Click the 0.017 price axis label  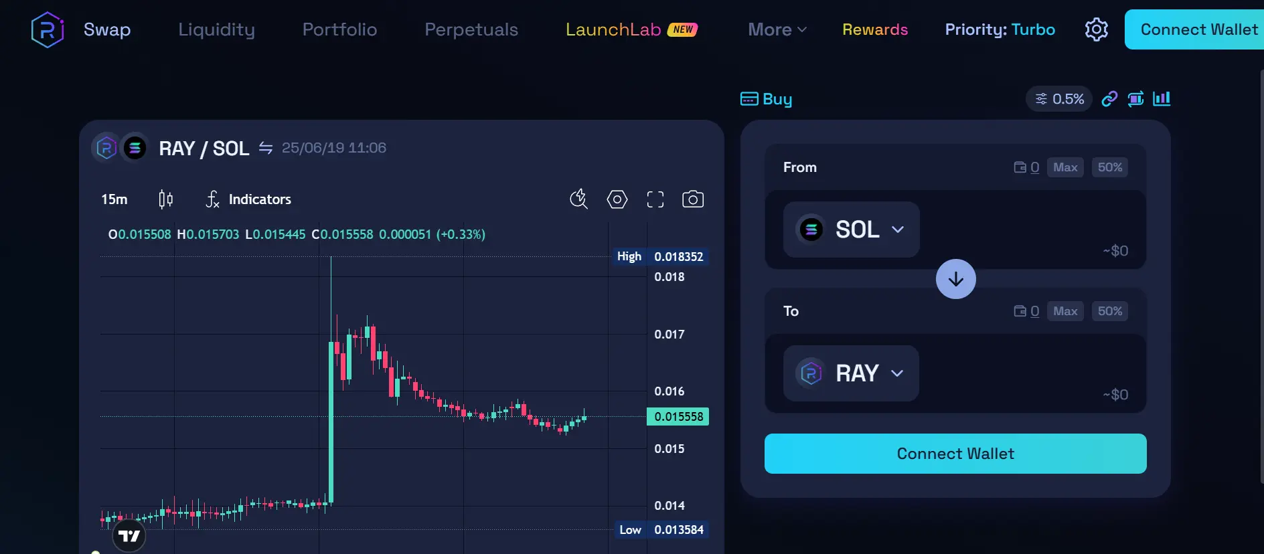pos(669,334)
